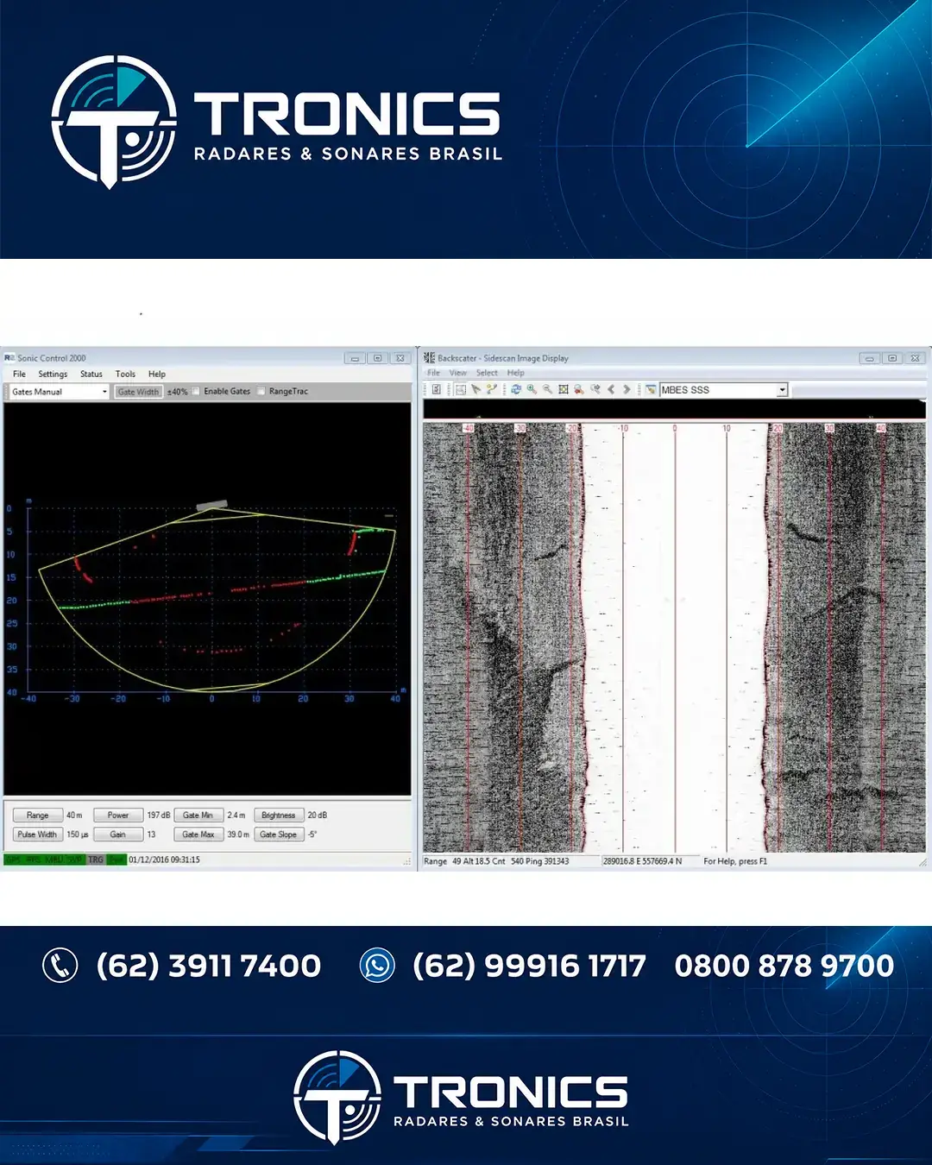Image resolution: width=932 pixels, height=1165 pixels.
Task: Click the blue refresh icon in Backscatter toolbar
Action: click(516, 389)
